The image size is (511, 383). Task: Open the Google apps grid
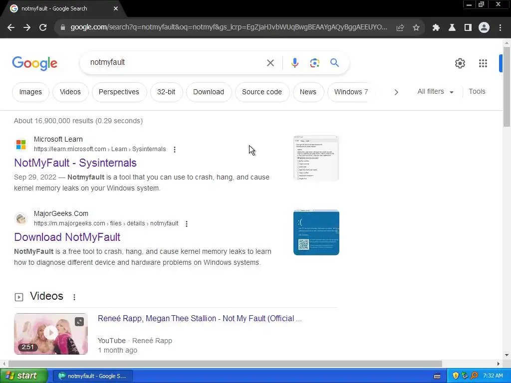pyautogui.click(x=483, y=63)
